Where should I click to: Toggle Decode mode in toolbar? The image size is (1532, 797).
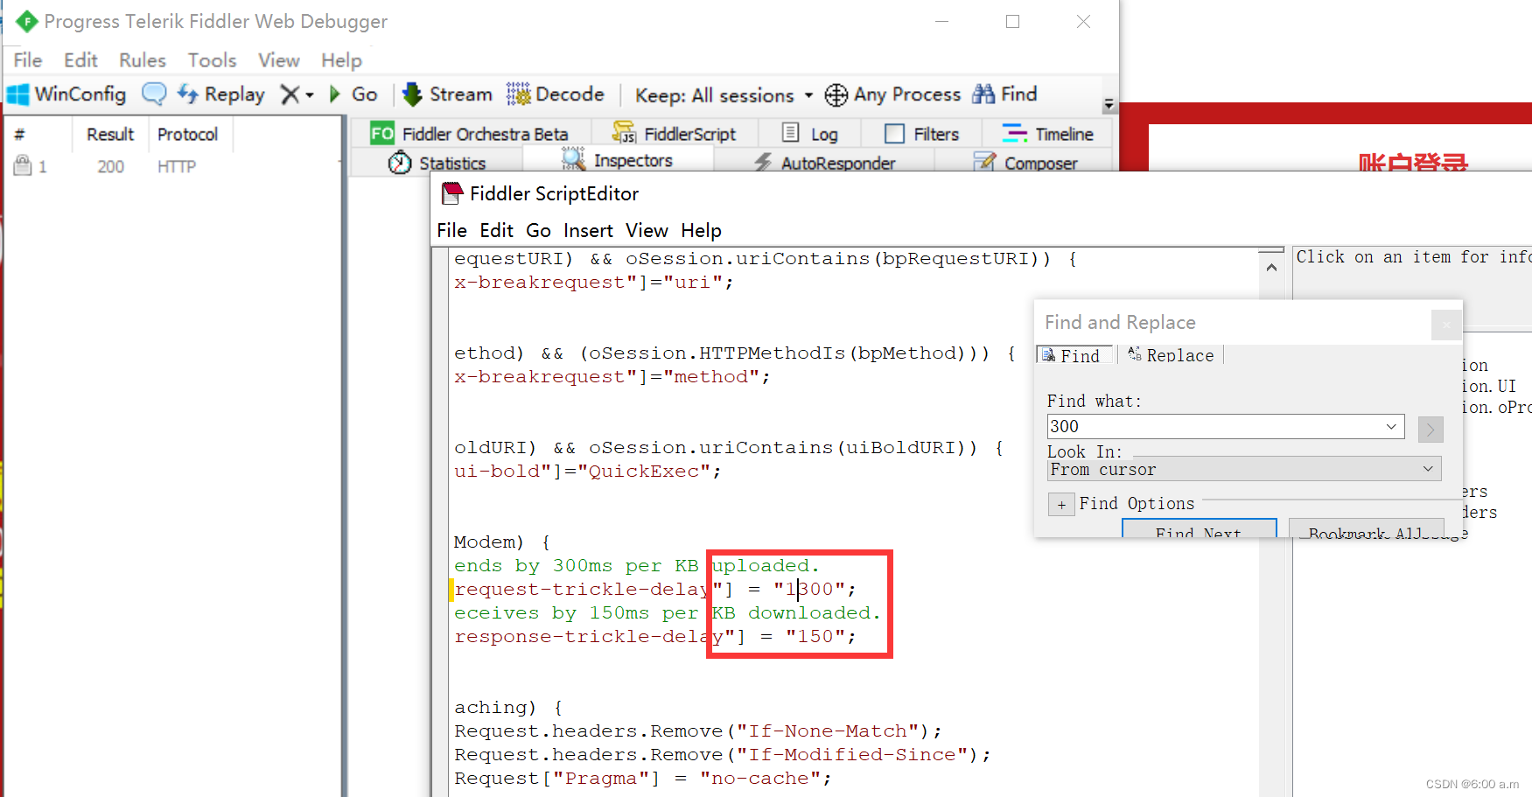[556, 94]
